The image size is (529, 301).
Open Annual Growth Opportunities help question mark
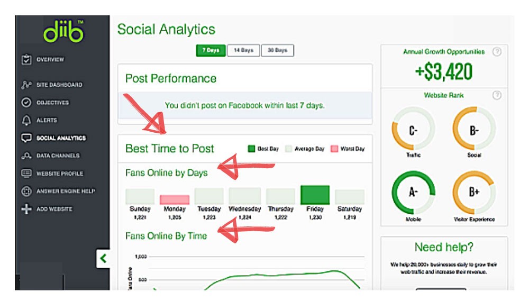tap(497, 52)
